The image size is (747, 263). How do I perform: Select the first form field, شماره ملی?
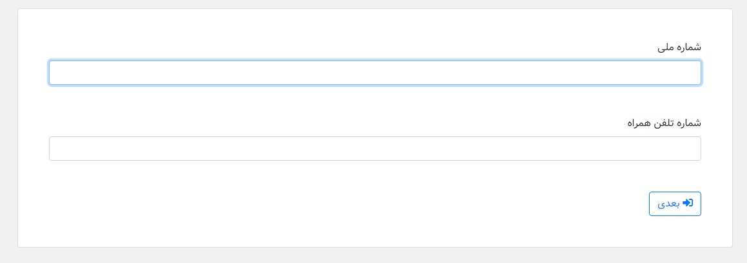[375, 73]
